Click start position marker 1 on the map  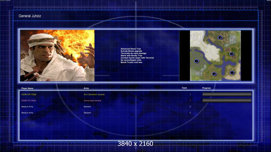197,61
